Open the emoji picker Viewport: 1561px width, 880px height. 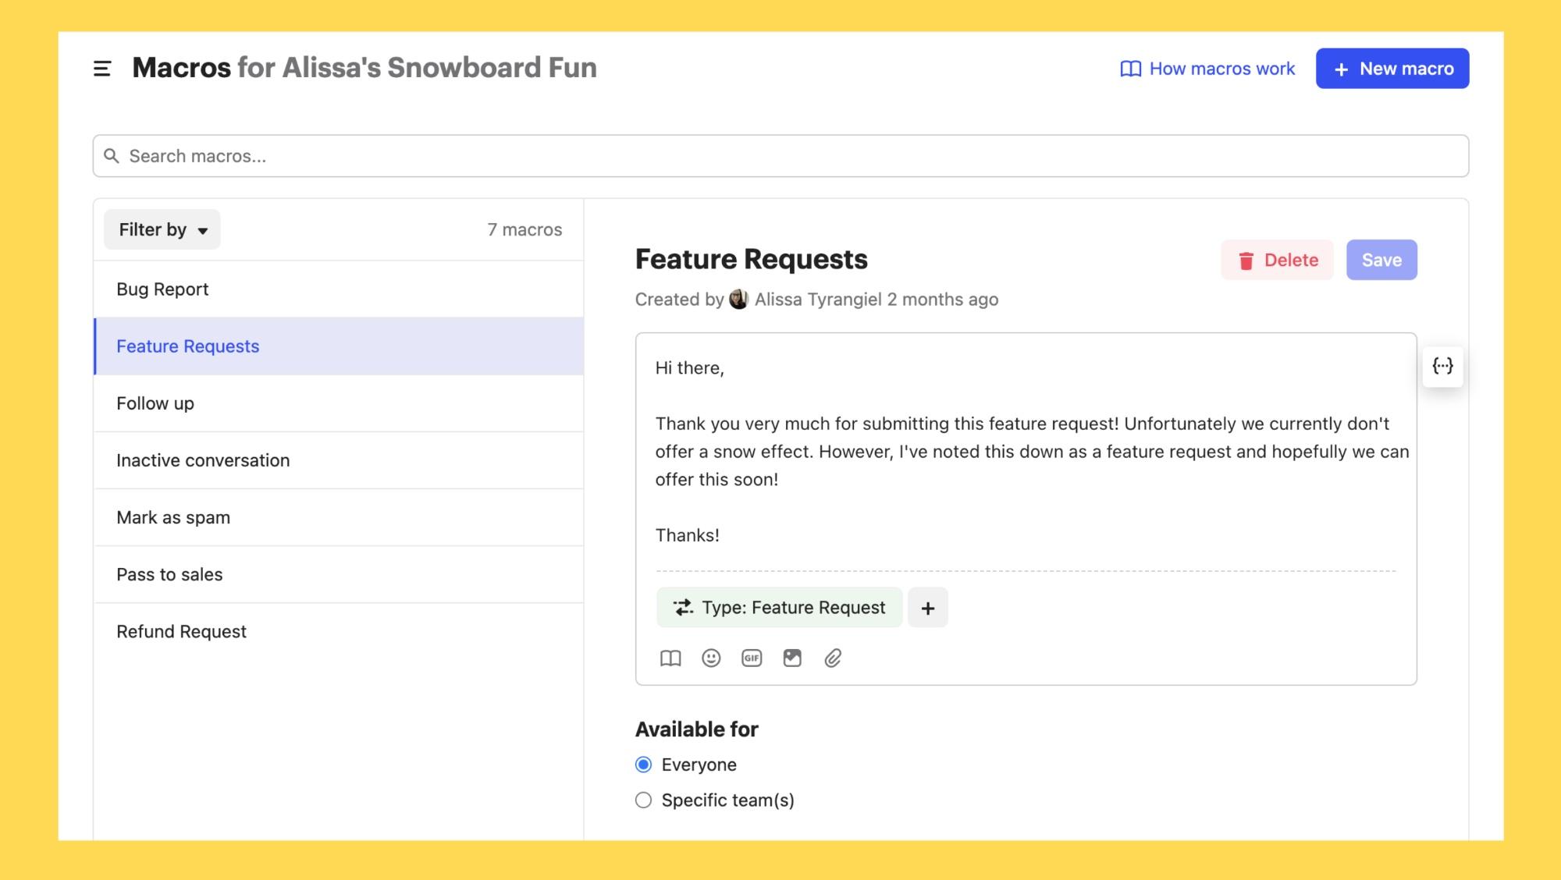711,658
